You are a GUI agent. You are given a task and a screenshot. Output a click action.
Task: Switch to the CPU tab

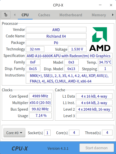[x=25, y=15]
